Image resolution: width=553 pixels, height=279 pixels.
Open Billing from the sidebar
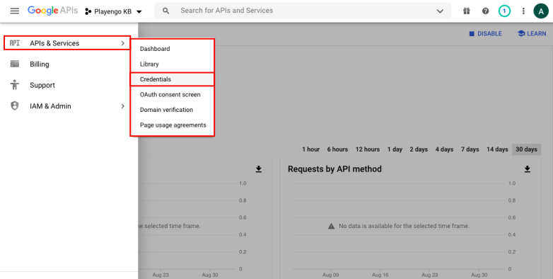(x=69, y=64)
